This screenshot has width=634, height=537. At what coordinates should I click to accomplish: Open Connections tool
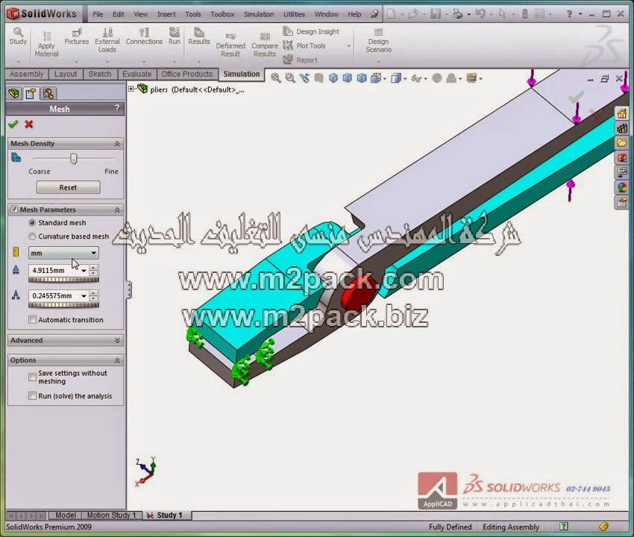pyautogui.click(x=144, y=36)
